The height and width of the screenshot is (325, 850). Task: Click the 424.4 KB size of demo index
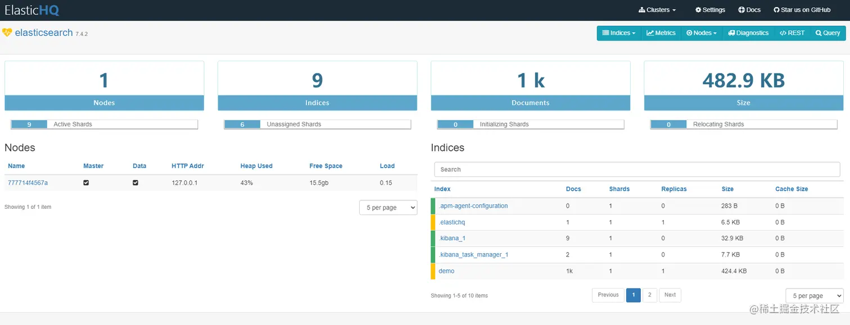734,271
